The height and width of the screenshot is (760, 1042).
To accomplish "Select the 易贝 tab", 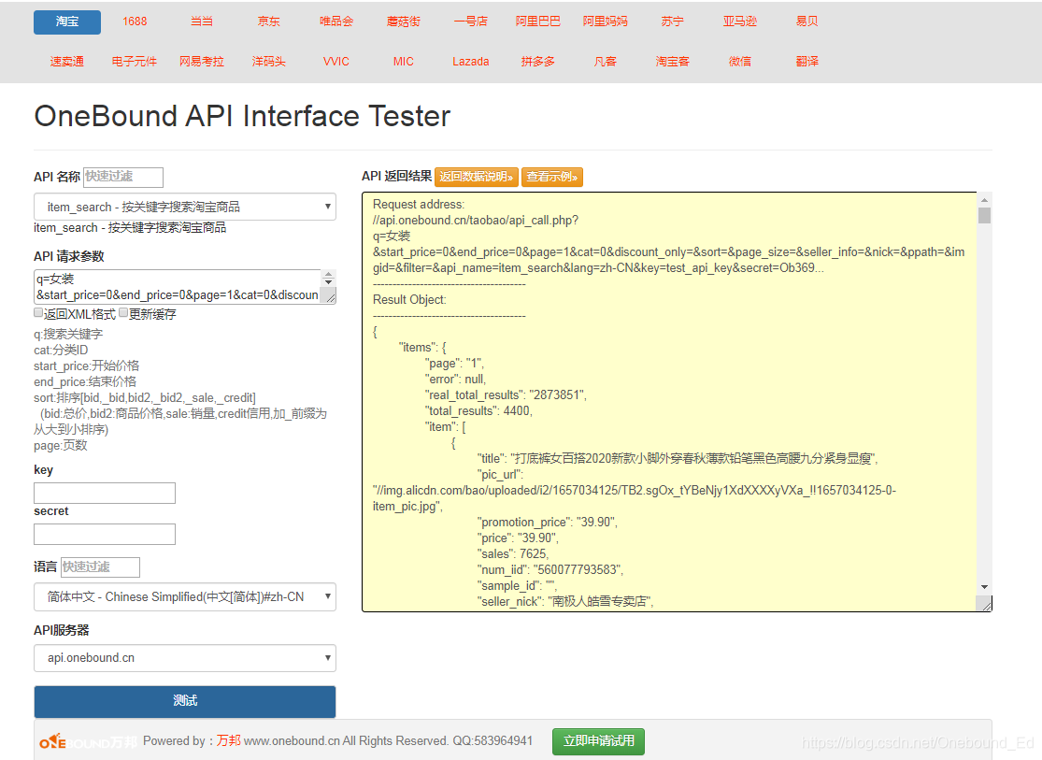I will tap(806, 22).
